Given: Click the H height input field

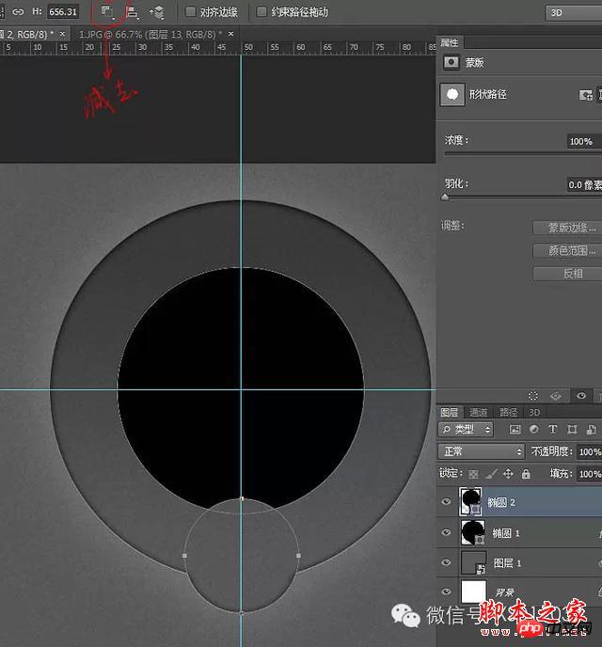Looking at the screenshot, I should click(x=63, y=11).
